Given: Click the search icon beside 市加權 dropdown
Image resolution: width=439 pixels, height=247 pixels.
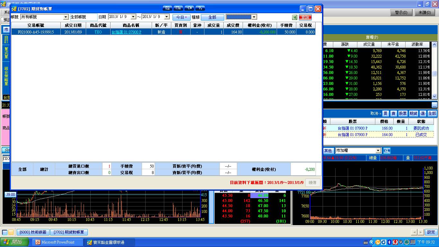Looking at the screenshot, I should pyautogui.click(x=386, y=151).
